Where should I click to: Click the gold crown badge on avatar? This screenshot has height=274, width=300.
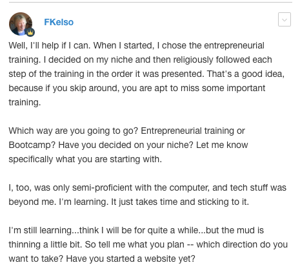(30, 32)
